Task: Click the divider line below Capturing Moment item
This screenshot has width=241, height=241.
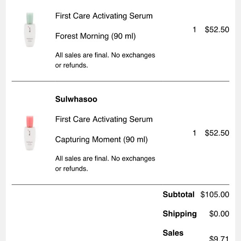Action: 120,184
